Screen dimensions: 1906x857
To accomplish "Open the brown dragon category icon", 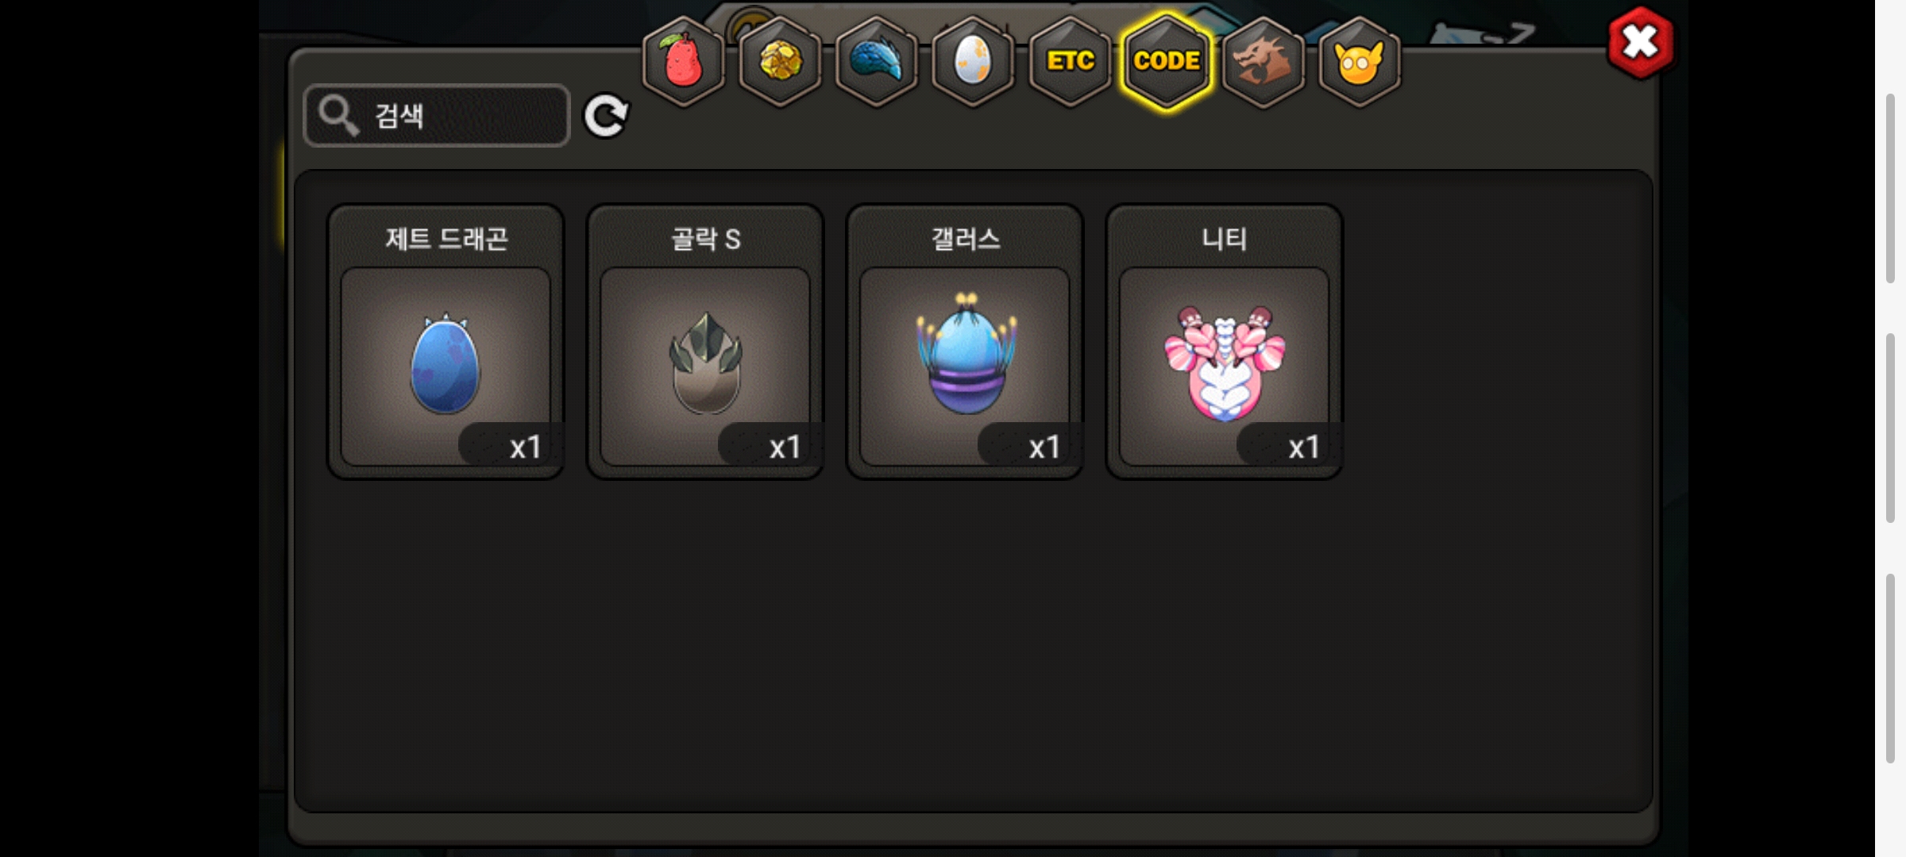I will [1263, 61].
